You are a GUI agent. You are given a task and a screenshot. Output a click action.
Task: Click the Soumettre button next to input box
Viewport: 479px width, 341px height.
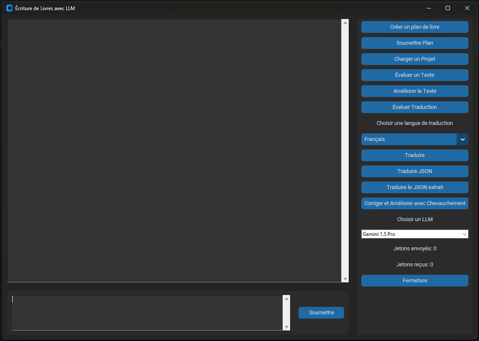pyautogui.click(x=321, y=313)
